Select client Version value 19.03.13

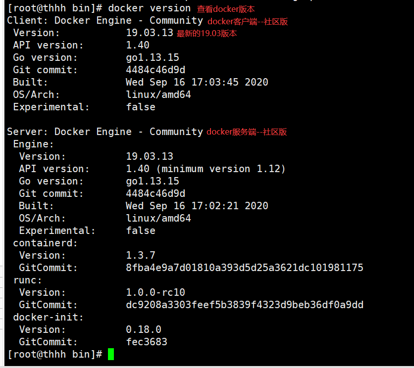click(x=150, y=33)
